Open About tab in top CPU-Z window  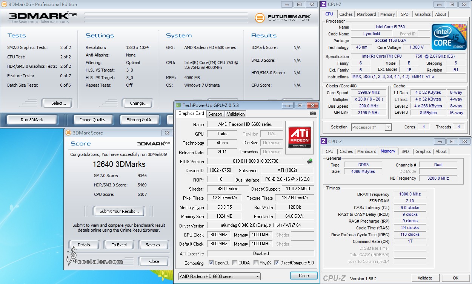pyautogui.click(x=441, y=14)
